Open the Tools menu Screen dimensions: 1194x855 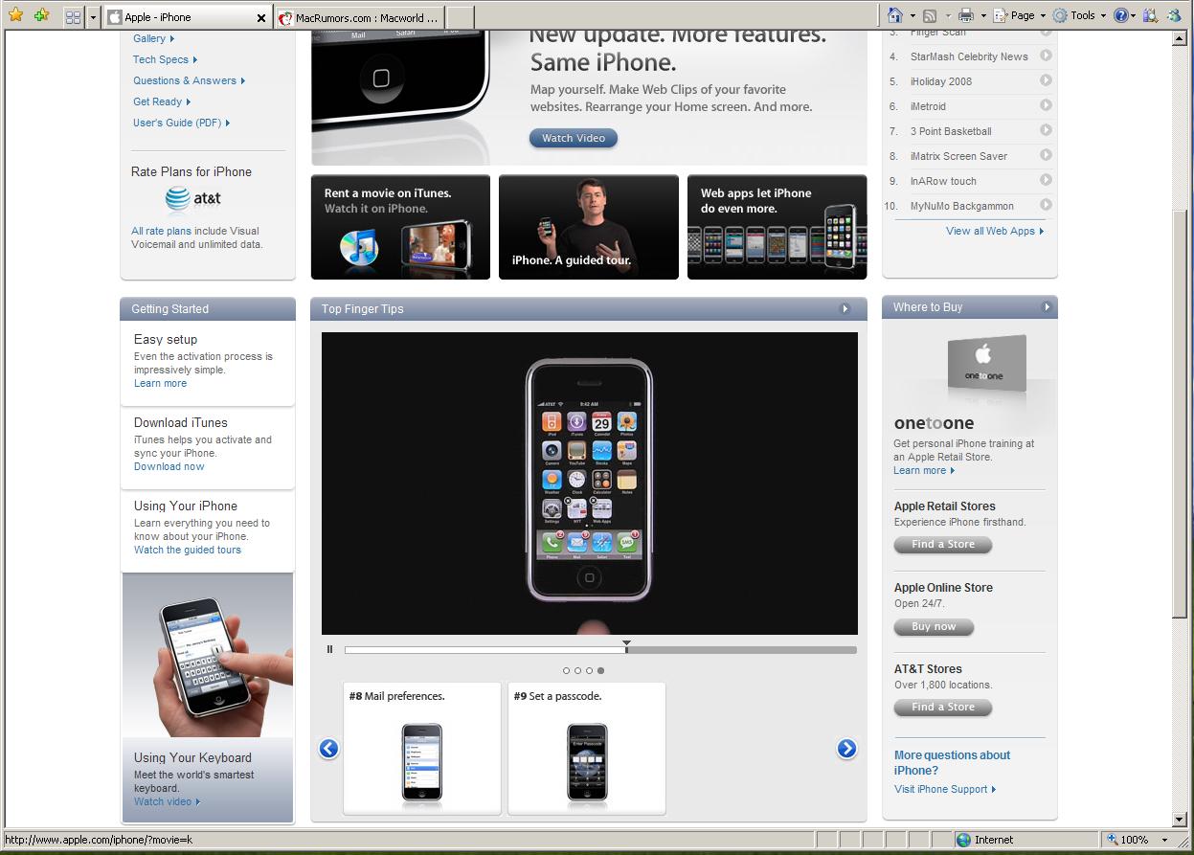(1079, 15)
